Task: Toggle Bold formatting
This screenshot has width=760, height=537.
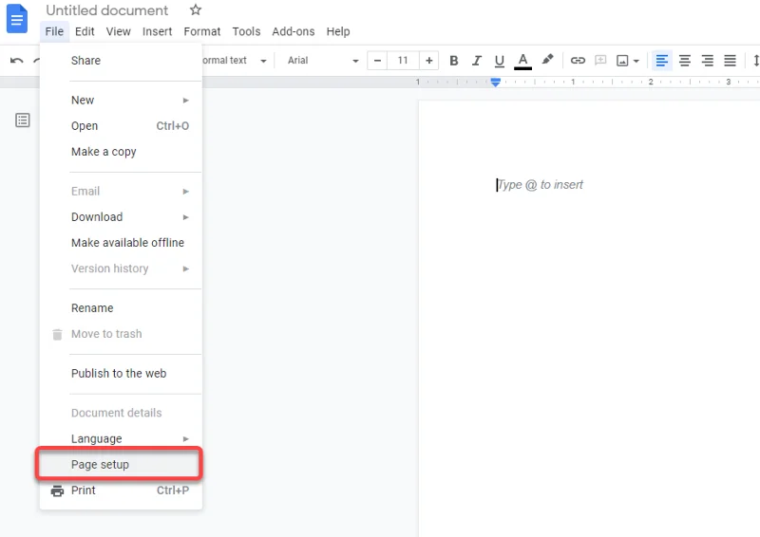Action: [454, 61]
